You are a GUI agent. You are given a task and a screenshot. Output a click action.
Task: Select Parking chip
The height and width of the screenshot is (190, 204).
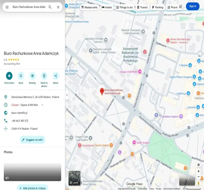pyautogui.click(x=158, y=7)
